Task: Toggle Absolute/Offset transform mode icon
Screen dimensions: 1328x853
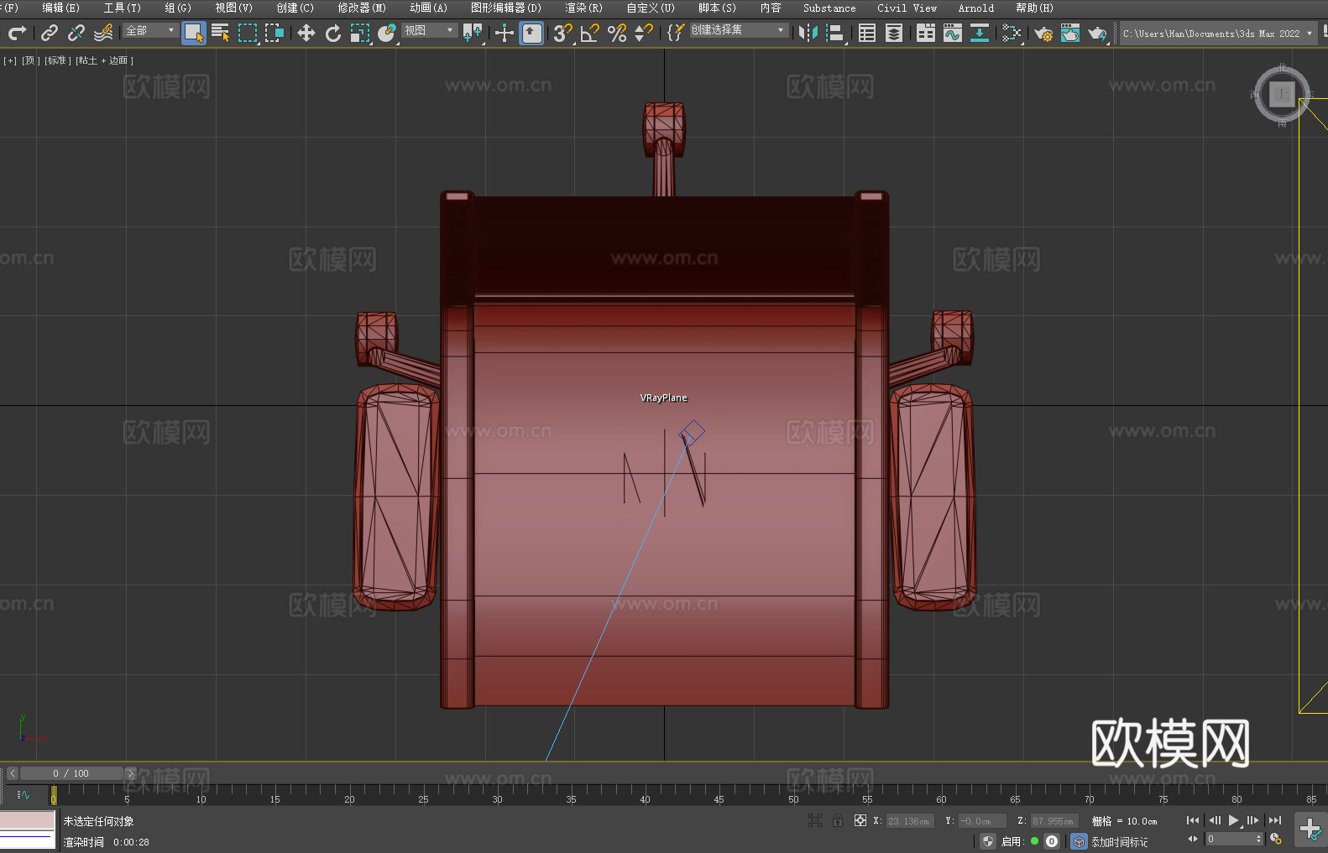Action: pyautogui.click(x=860, y=820)
